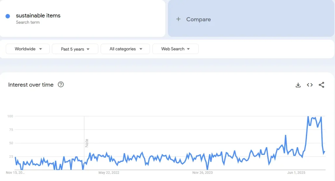Open the Past 5 years dropdown
The height and width of the screenshot is (181, 335).
pyautogui.click(x=75, y=49)
